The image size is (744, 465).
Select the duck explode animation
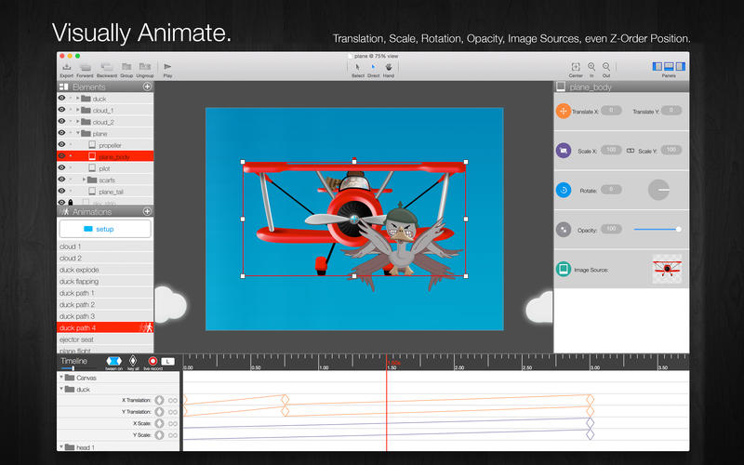[x=105, y=270]
